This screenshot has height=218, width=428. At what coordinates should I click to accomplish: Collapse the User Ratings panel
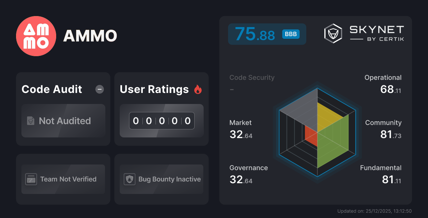[154, 89]
